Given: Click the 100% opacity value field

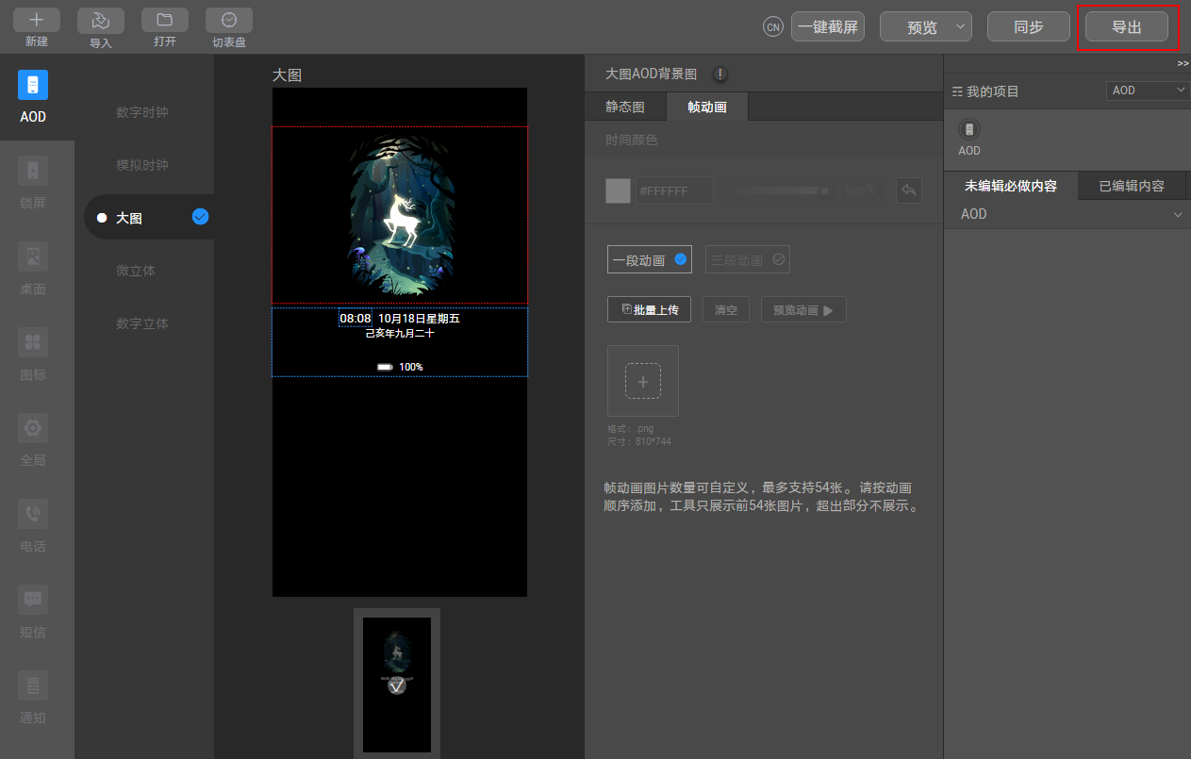Looking at the screenshot, I should [860, 190].
